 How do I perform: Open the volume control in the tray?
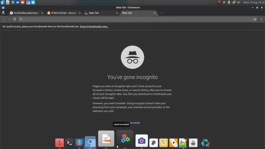click(238, 2)
